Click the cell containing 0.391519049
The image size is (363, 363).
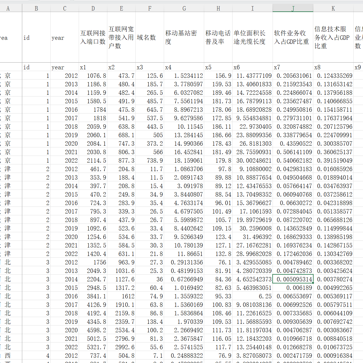pos(333,160)
